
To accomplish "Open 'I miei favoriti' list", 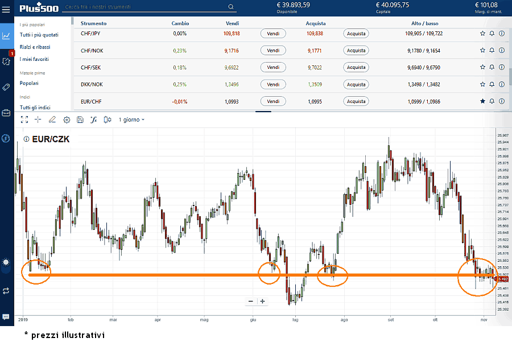I will (x=34, y=59).
